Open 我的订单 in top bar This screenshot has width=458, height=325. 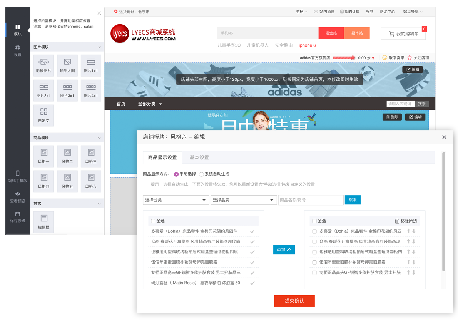349,12
